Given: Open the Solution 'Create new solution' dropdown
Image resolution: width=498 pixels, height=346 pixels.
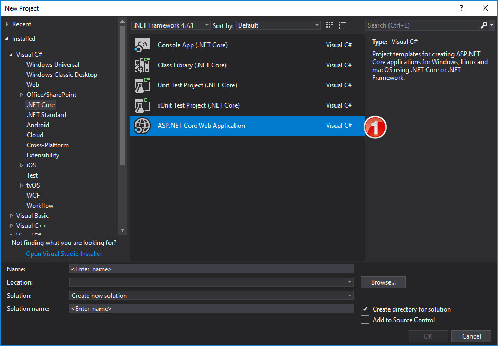Looking at the screenshot, I should click(211, 296).
